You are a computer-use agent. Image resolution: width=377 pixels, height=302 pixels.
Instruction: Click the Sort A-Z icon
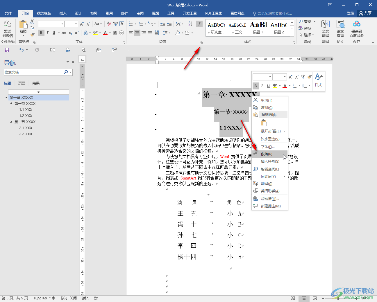[x=190, y=24]
